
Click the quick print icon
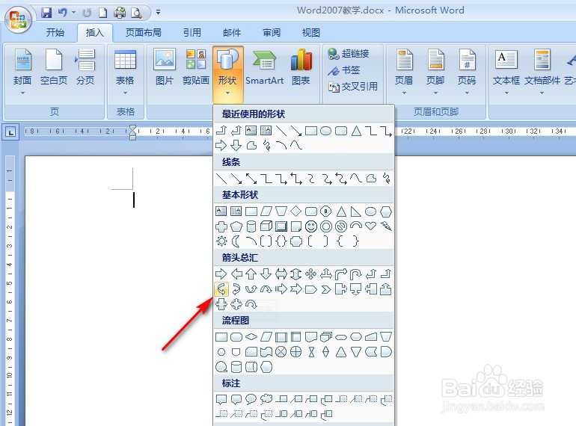tap(120, 13)
